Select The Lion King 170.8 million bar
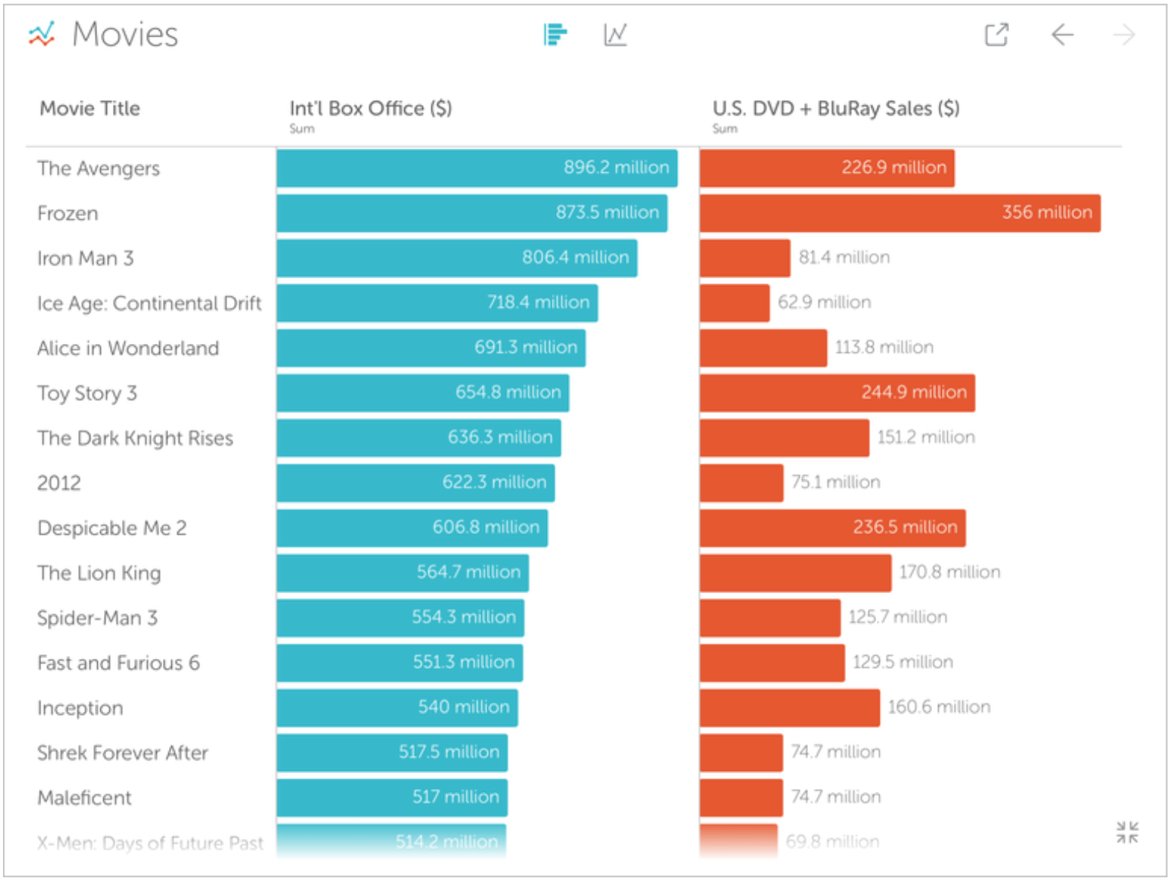The width and height of the screenshot is (1172, 881). pyautogui.click(x=795, y=573)
